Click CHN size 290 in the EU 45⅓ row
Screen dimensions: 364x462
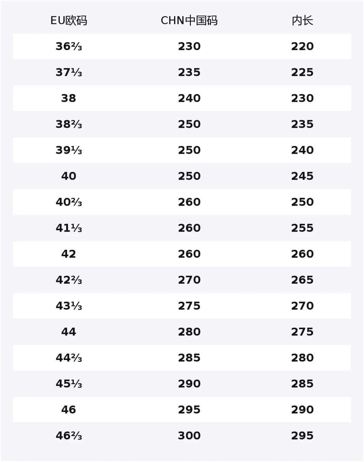click(189, 384)
